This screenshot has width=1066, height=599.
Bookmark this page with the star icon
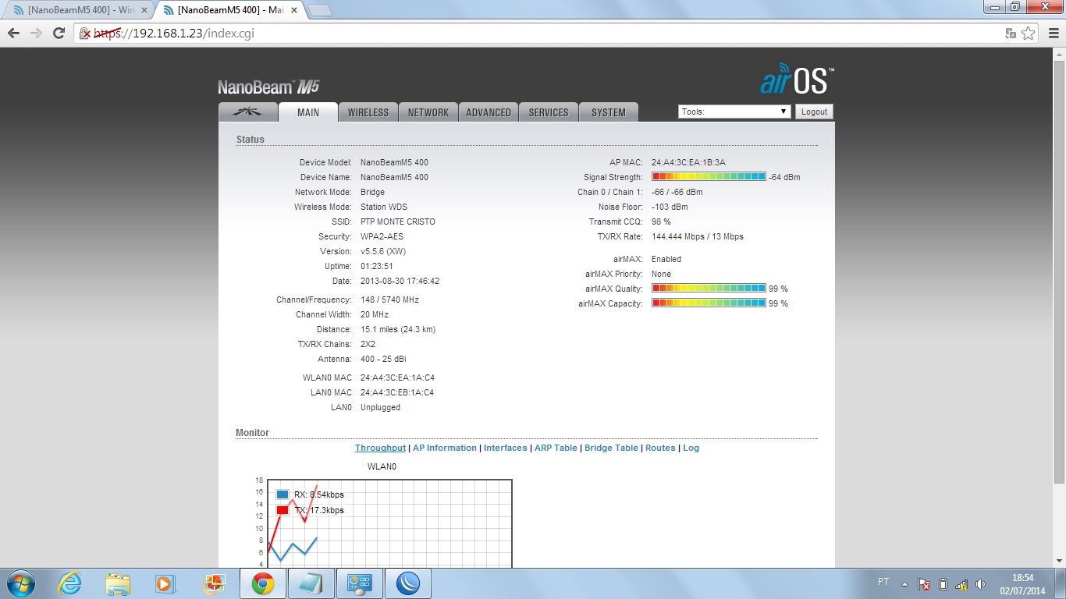click(1029, 34)
